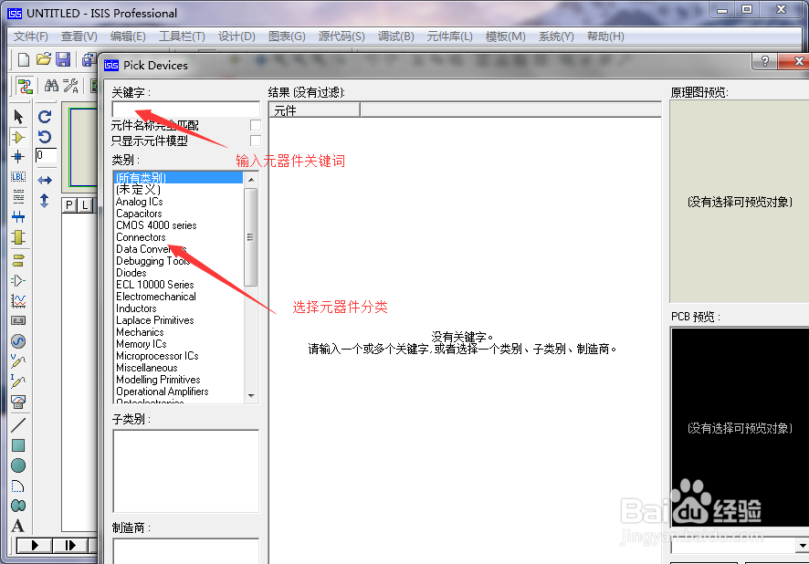Open the 查看(V) menu
This screenshot has width=809, height=564.
[79, 37]
